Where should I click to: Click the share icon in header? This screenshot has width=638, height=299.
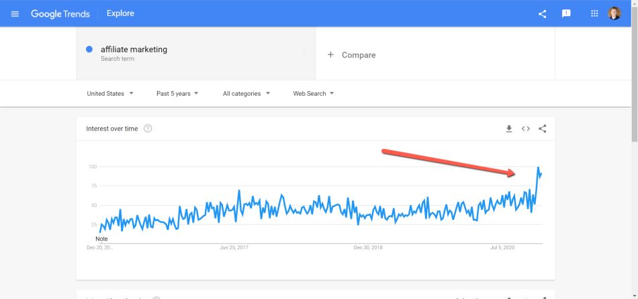pyautogui.click(x=542, y=14)
